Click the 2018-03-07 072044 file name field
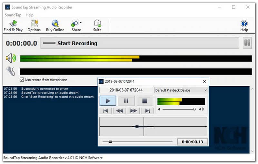The width and height of the screenshot is (258, 164). tap(126, 90)
